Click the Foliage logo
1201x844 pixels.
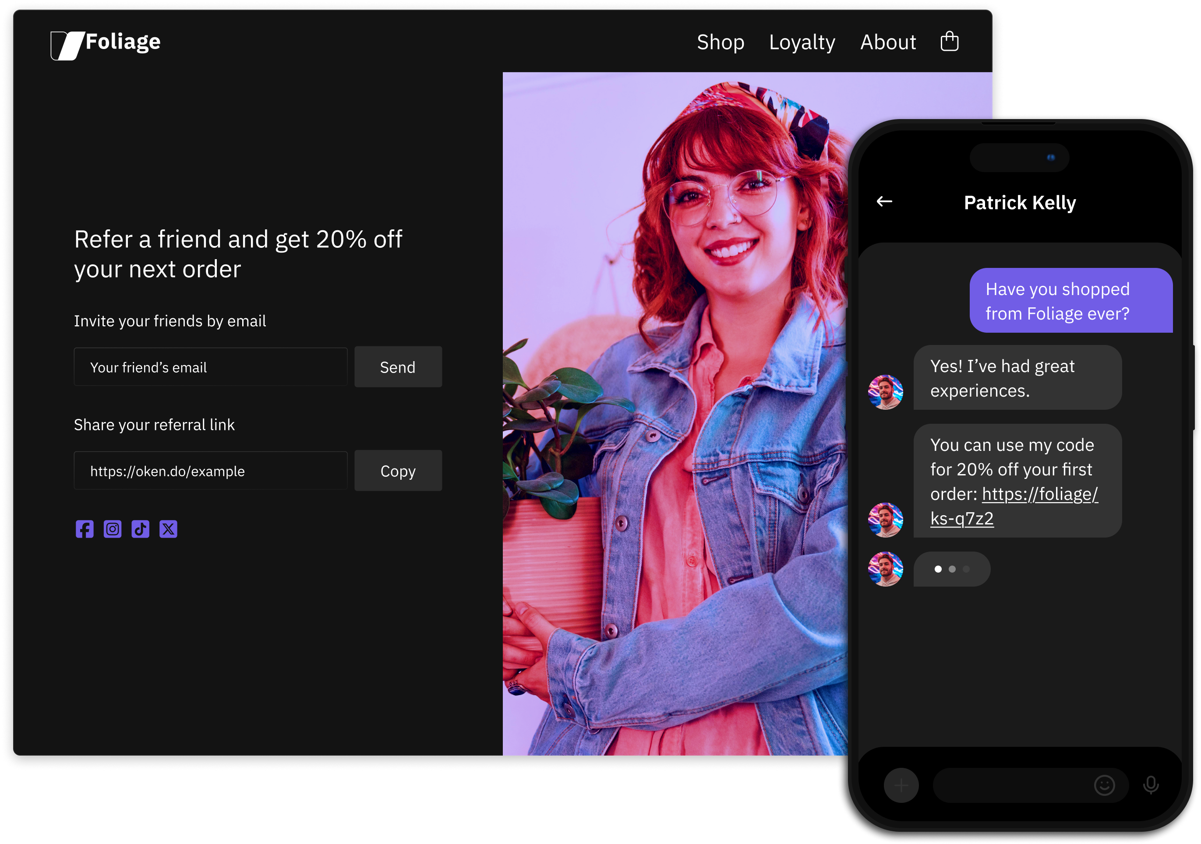click(x=106, y=44)
